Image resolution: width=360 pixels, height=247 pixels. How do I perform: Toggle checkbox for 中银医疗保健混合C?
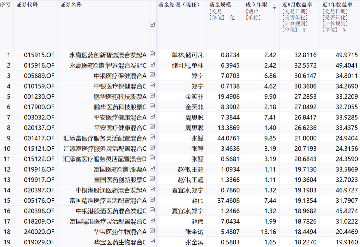click(152, 85)
